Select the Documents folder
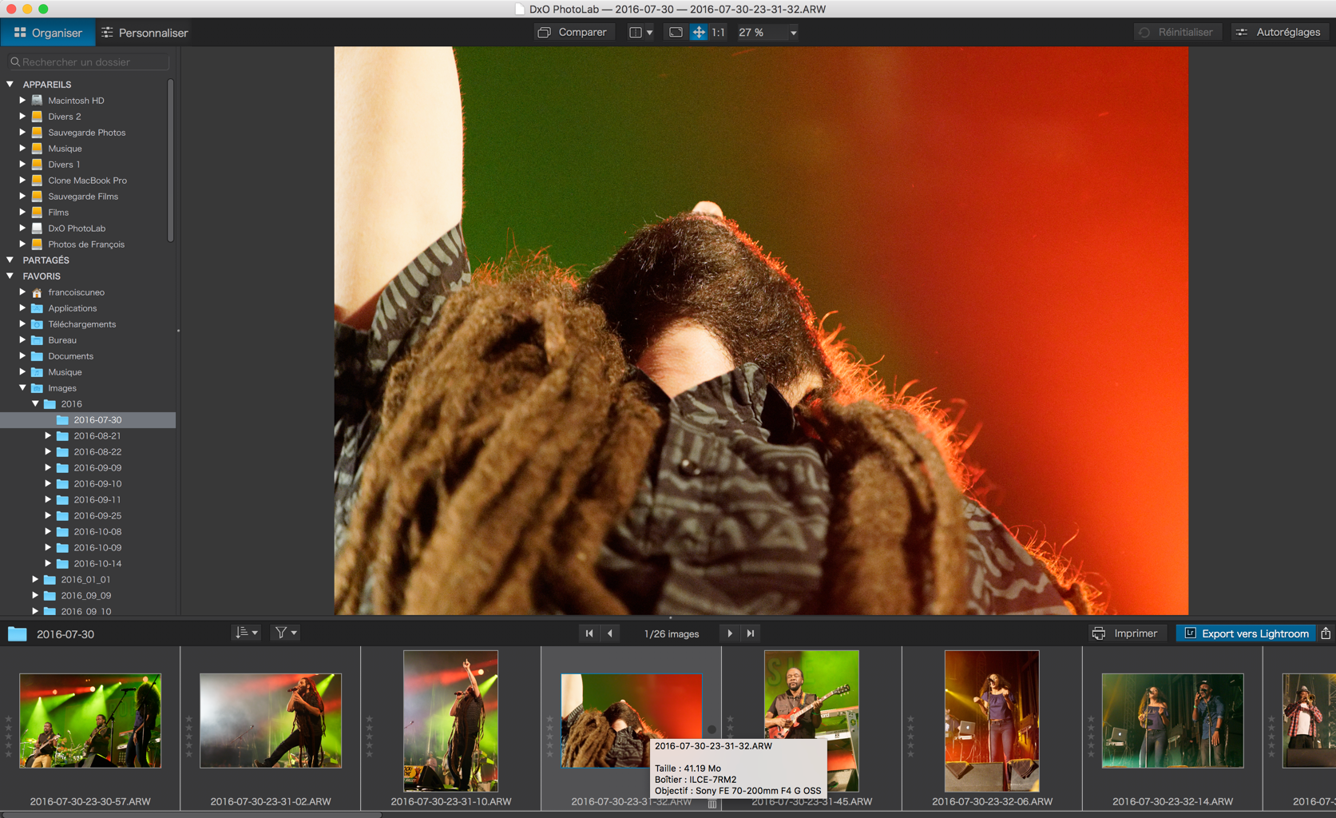Viewport: 1336px width, 818px height. coord(70,356)
